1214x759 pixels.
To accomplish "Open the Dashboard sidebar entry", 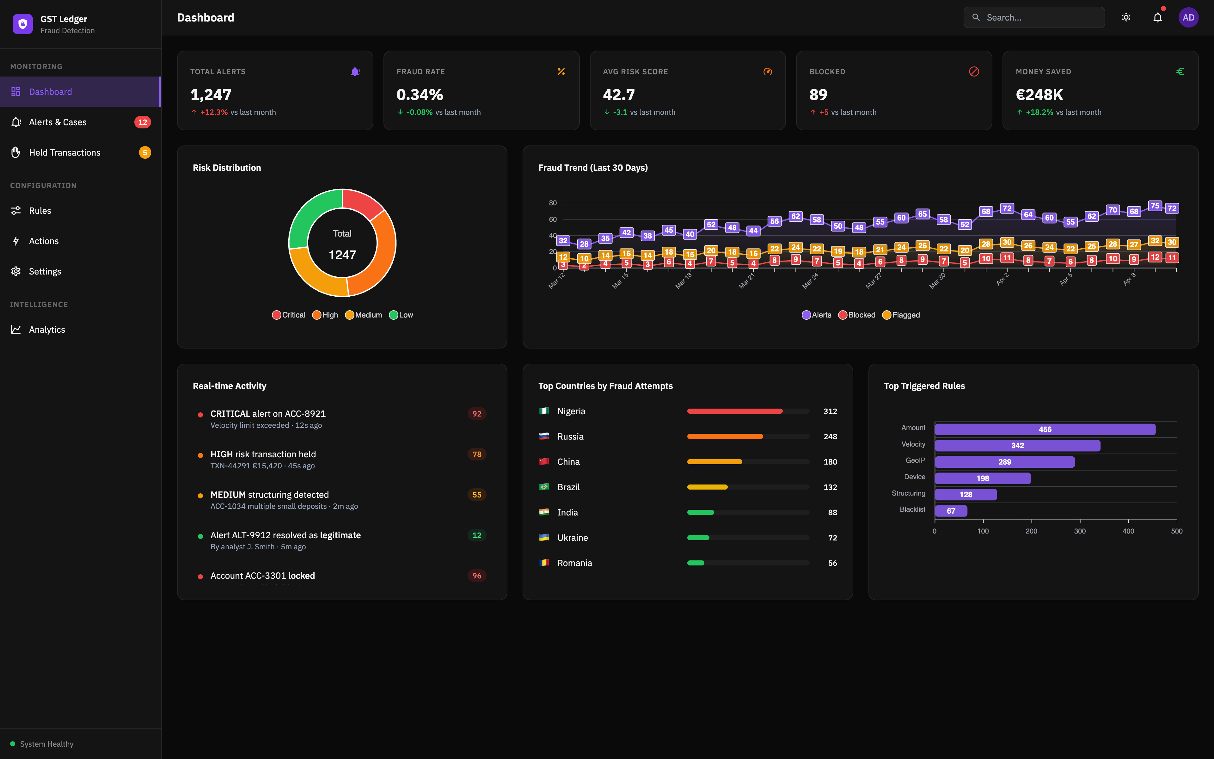I will pyautogui.click(x=50, y=91).
